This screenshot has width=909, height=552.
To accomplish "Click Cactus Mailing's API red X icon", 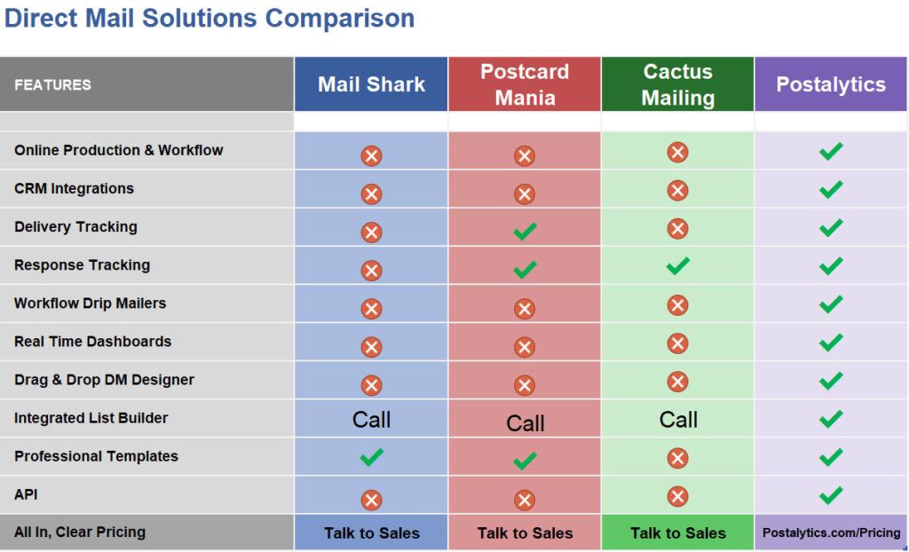I will coord(678,496).
